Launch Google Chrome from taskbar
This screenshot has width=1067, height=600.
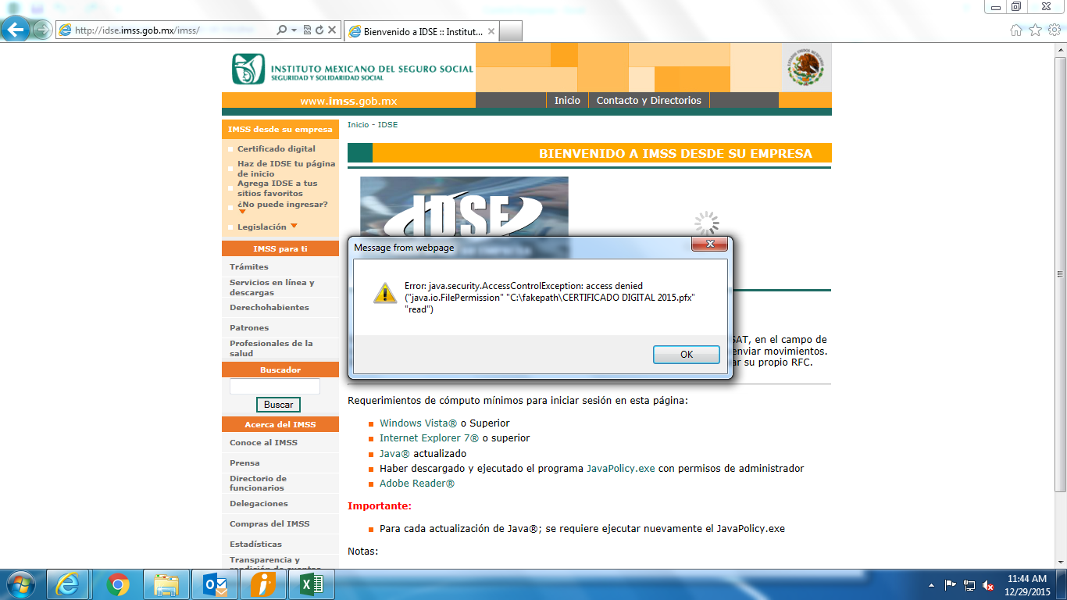pos(118,584)
